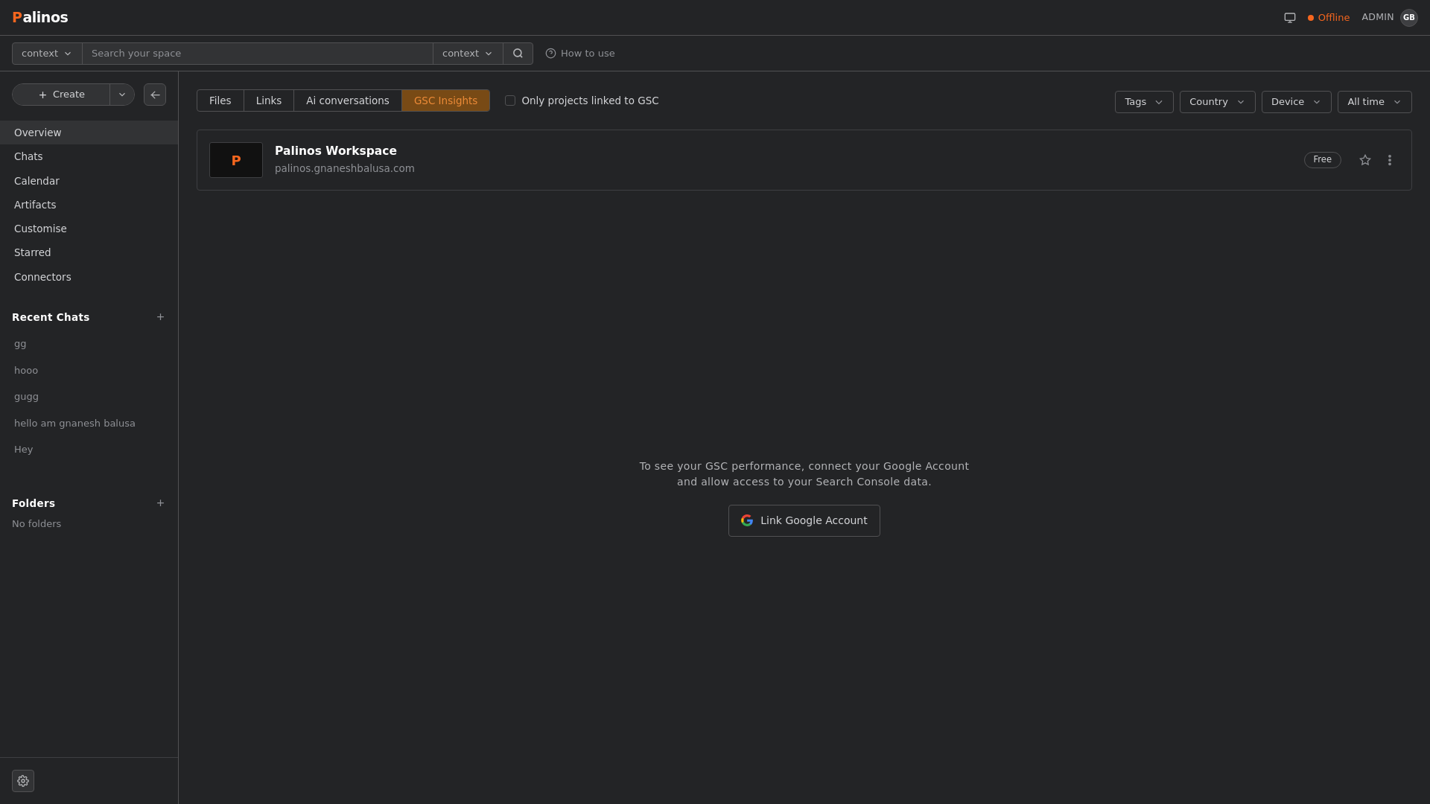Open Chats in the sidebar
The width and height of the screenshot is (1430, 804).
(x=89, y=156)
